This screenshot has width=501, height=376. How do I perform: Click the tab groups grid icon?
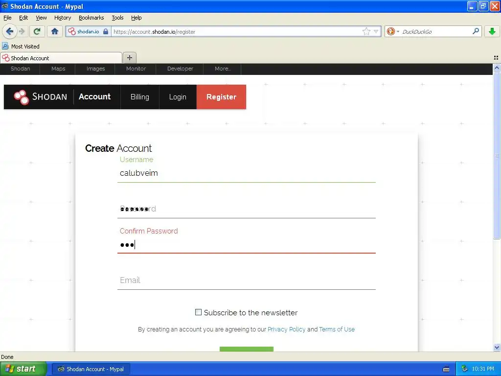tap(496, 58)
